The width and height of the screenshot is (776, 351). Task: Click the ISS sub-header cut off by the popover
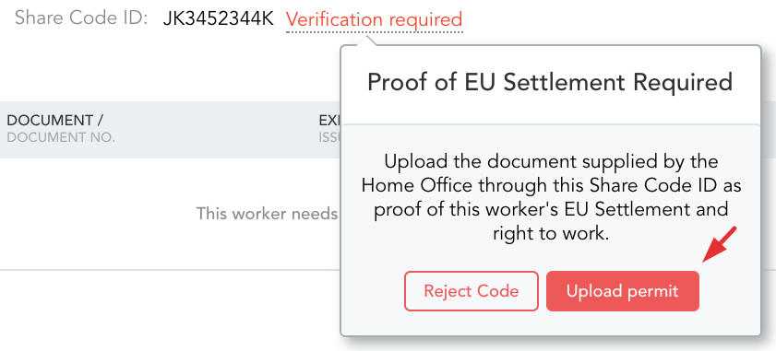tap(329, 138)
